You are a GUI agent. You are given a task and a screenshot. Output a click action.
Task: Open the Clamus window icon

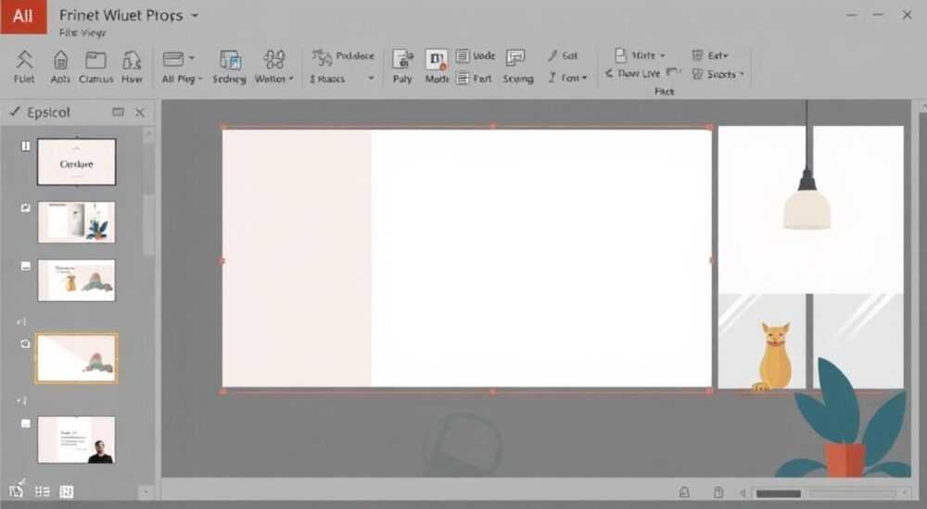pyautogui.click(x=95, y=60)
